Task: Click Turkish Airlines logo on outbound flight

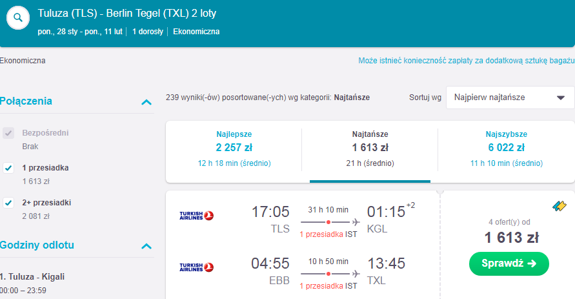Action: 197,216
